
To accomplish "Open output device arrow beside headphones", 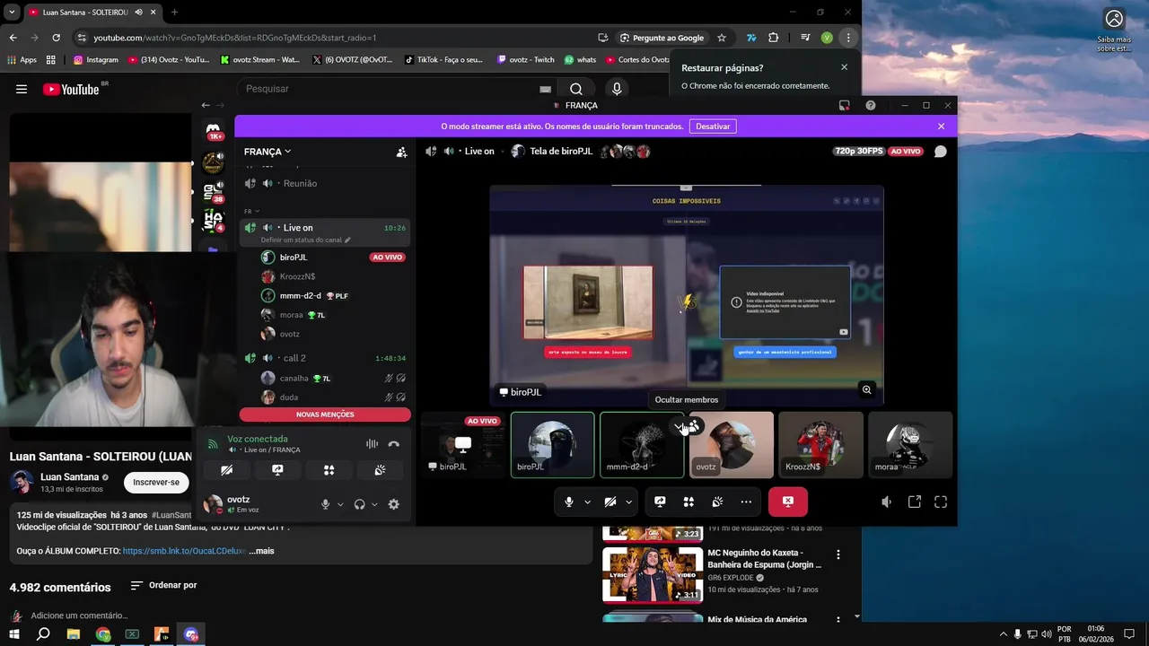I will pyautogui.click(x=374, y=504).
